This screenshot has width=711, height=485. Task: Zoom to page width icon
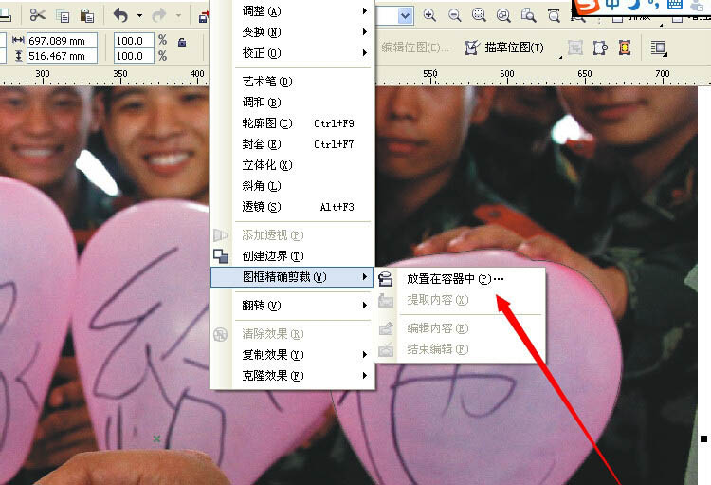[x=554, y=15]
